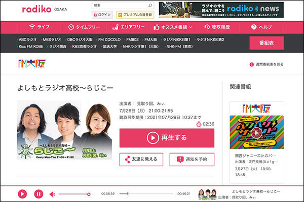
Task: Click the 友達に教える share button
Action: pyautogui.click(x=141, y=160)
